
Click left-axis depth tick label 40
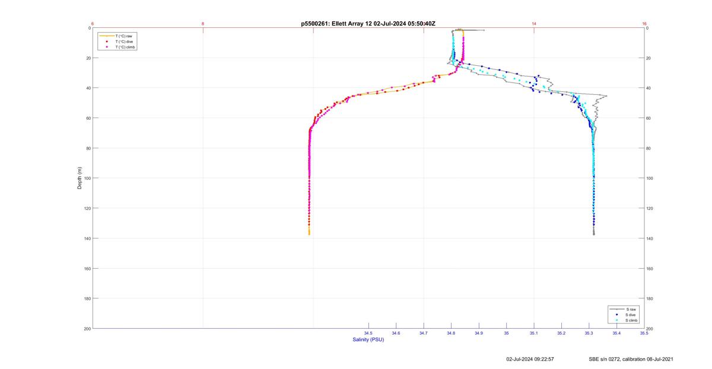[x=88, y=88]
